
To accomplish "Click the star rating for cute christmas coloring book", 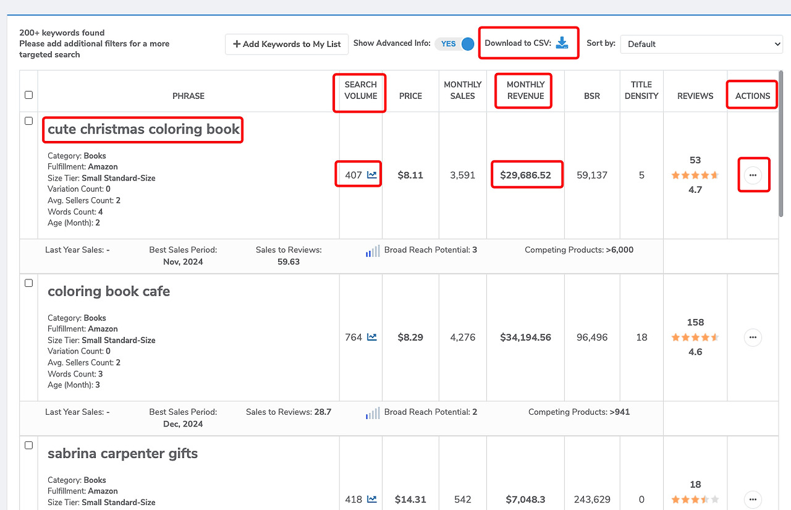I will tap(695, 175).
